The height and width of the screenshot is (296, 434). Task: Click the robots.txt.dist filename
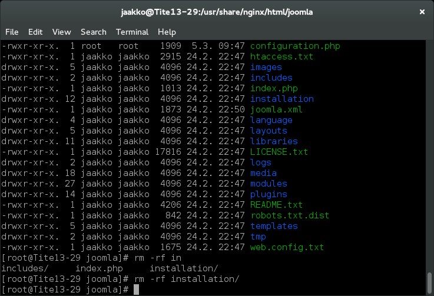290,215
